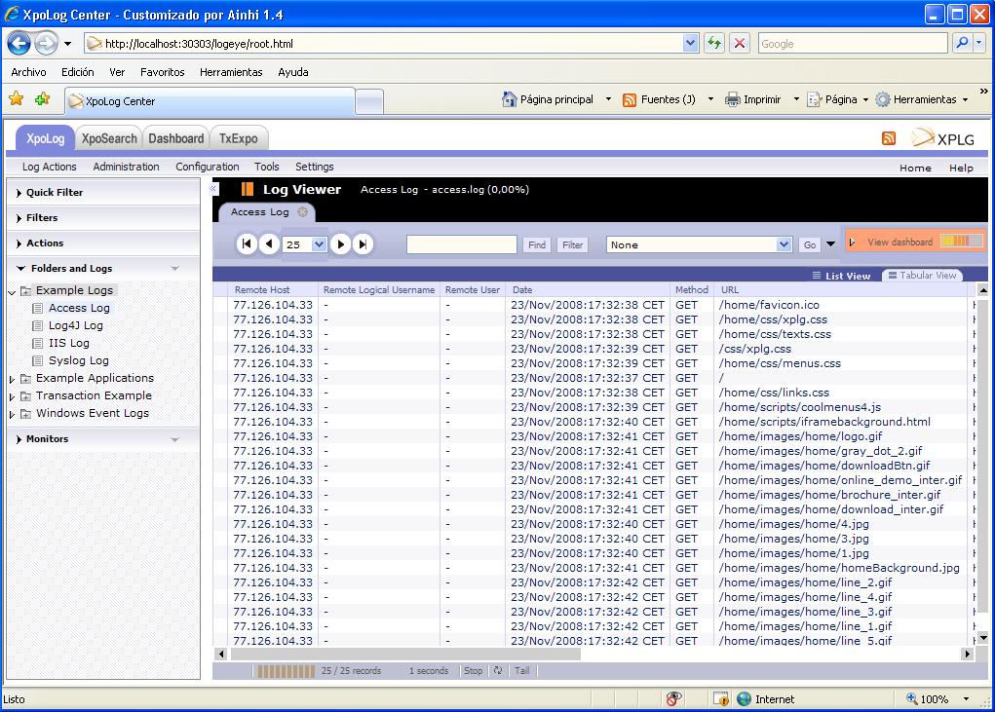
Task: Click the horizontal scrollbar of log table
Action: click(x=404, y=654)
